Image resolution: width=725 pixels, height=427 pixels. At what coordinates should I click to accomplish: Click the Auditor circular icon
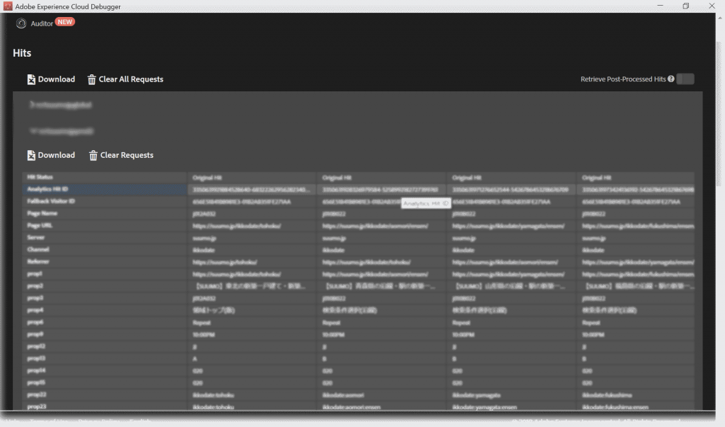(x=21, y=23)
